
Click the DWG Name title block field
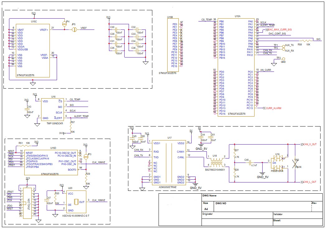click(209, 195)
